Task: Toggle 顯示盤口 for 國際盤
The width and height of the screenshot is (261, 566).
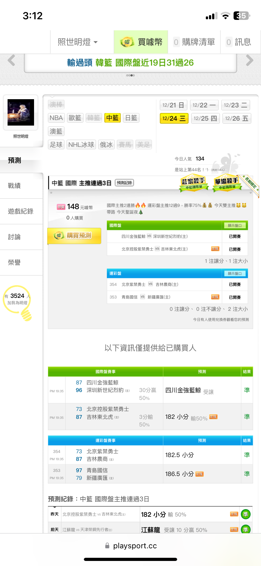Action: click(x=235, y=226)
